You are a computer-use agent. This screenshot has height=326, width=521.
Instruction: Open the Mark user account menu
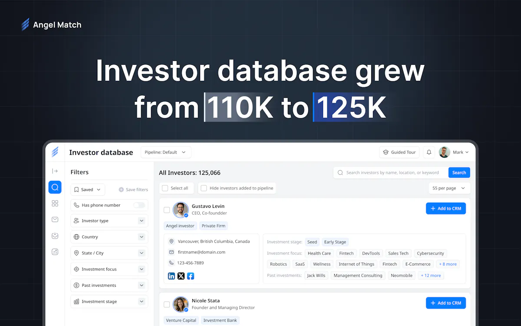[454, 152]
